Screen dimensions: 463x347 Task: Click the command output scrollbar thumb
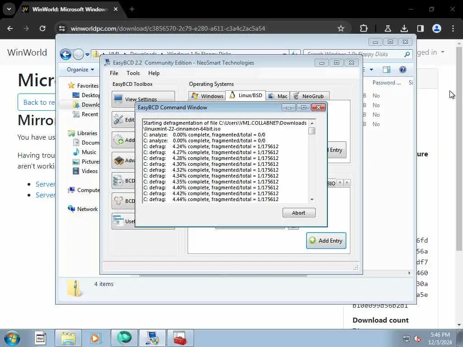click(312, 131)
